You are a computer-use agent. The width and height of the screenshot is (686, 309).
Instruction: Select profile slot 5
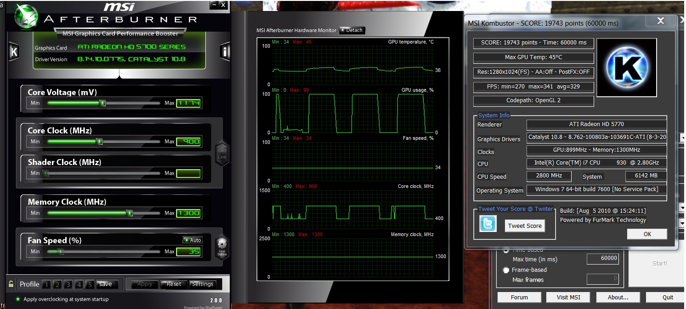point(90,285)
